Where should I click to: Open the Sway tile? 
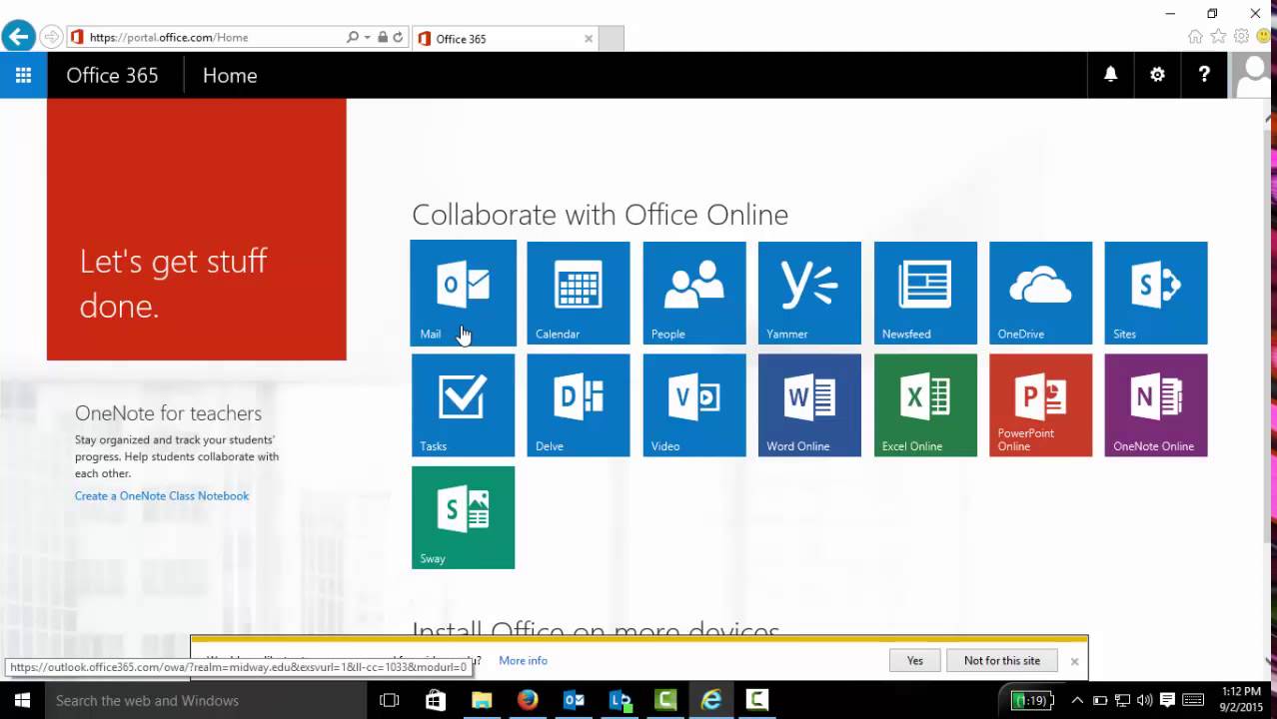464,517
